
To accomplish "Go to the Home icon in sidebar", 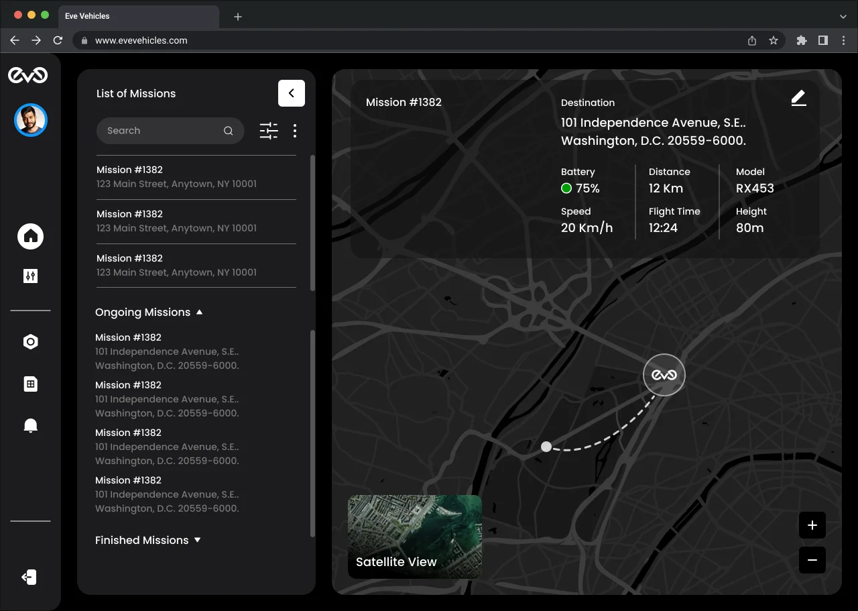I will (x=30, y=236).
